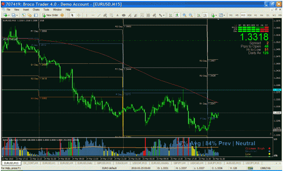
Task: Select the Crosshair tool
Action: (79, 15)
